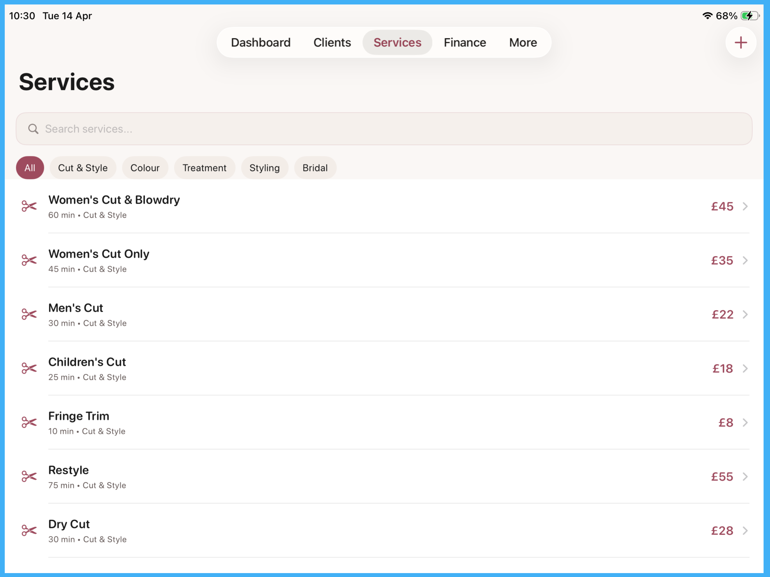This screenshot has height=577, width=770.
Task: Filter services by Cut & Style
Action: coord(83,168)
